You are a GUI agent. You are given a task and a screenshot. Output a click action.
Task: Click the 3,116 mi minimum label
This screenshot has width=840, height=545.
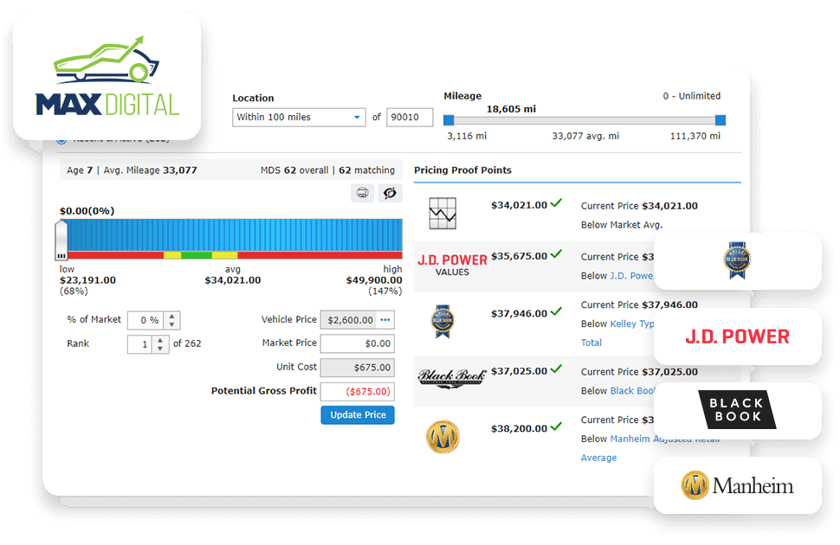point(467,136)
